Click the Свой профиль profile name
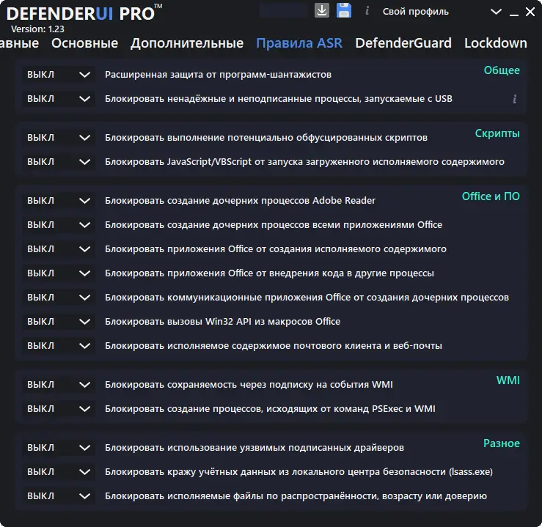The width and height of the screenshot is (542, 527). 416,12
